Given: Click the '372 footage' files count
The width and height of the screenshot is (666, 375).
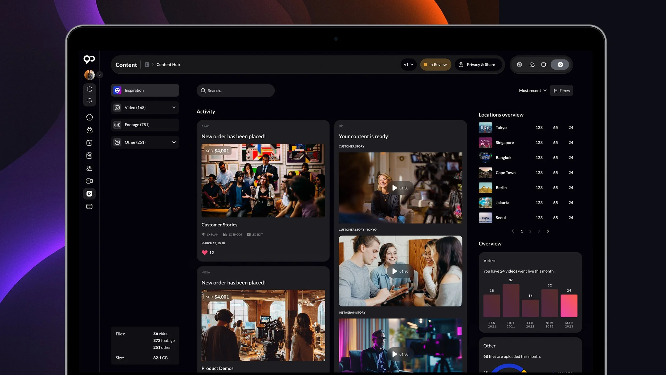Looking at the screenshot, I should (x=164, y=341).
